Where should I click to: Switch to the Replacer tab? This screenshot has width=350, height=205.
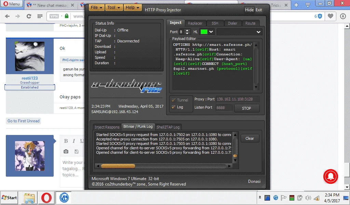(195, 23)
